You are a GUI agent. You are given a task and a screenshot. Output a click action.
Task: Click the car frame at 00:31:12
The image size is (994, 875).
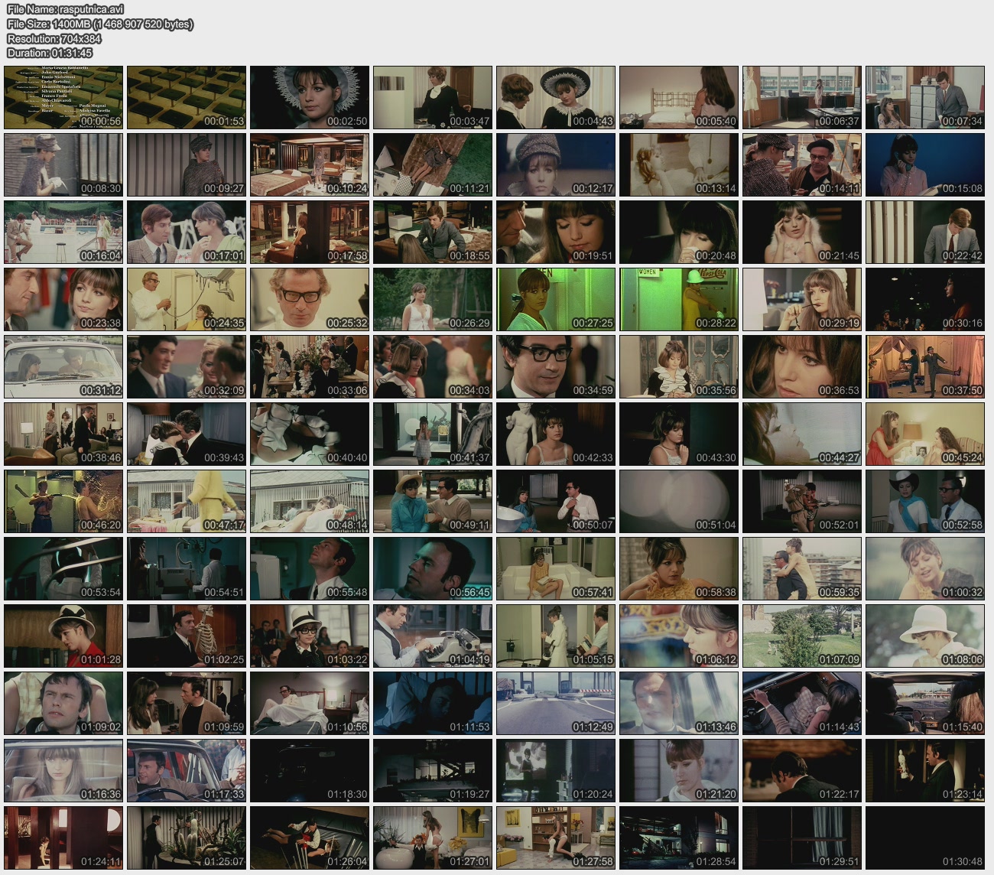(63, 366)
